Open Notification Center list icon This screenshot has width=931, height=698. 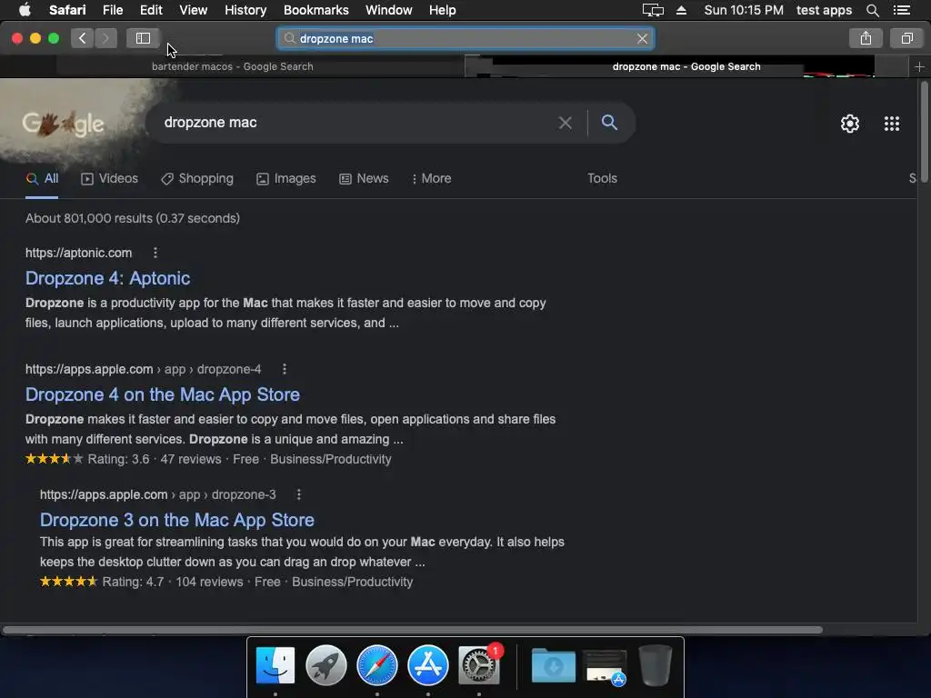click(x=901, y=10)
